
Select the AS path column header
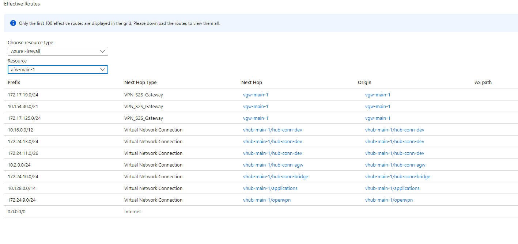483,82
